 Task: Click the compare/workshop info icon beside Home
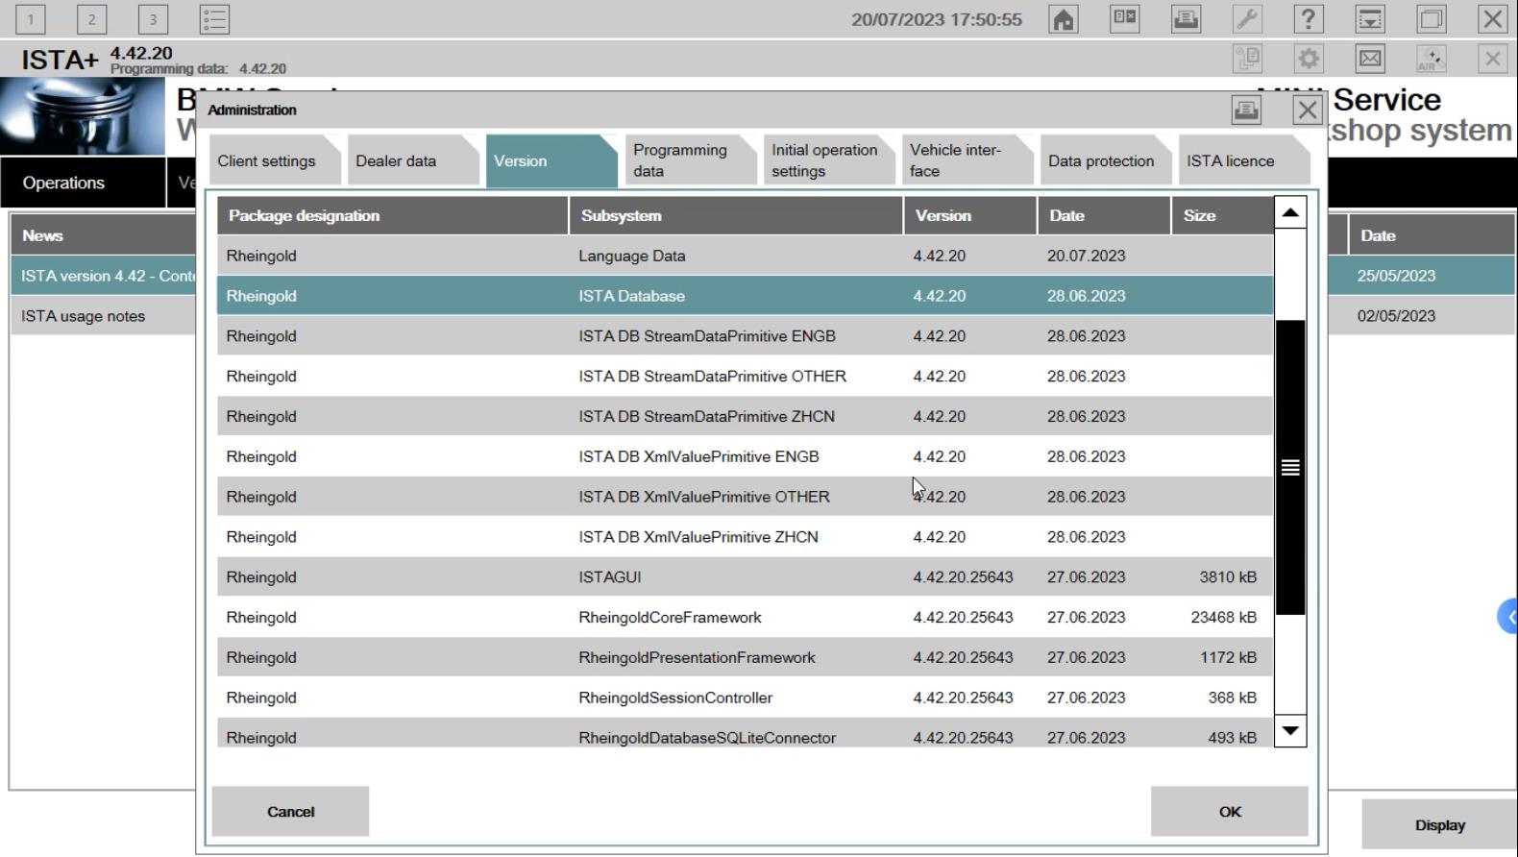1124,18
